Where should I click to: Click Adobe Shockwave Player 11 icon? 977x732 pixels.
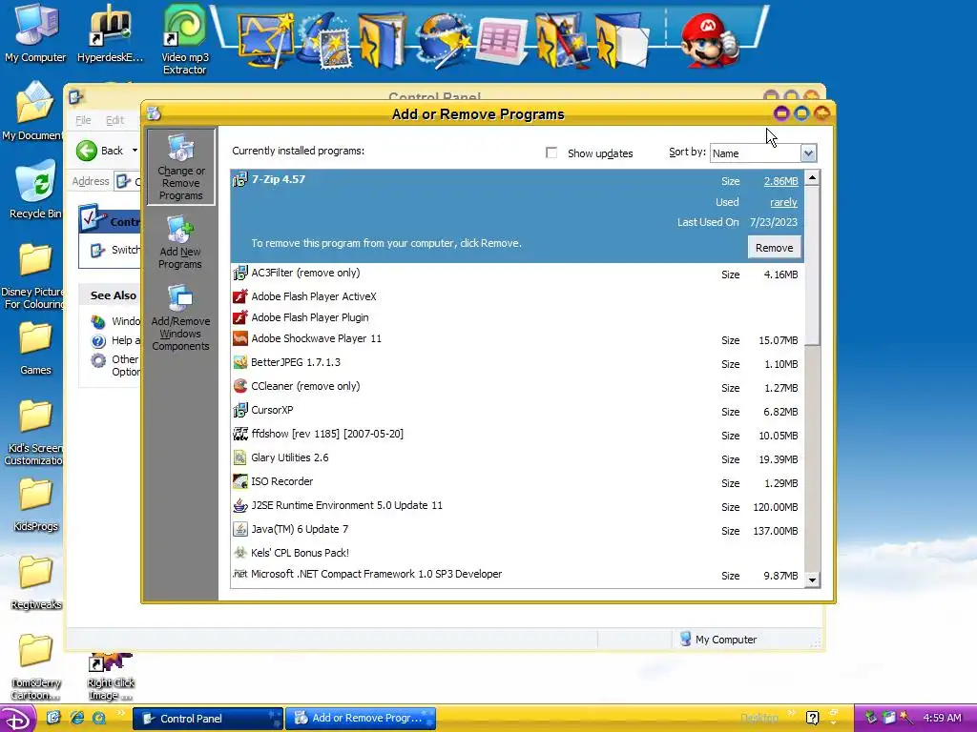239,338
